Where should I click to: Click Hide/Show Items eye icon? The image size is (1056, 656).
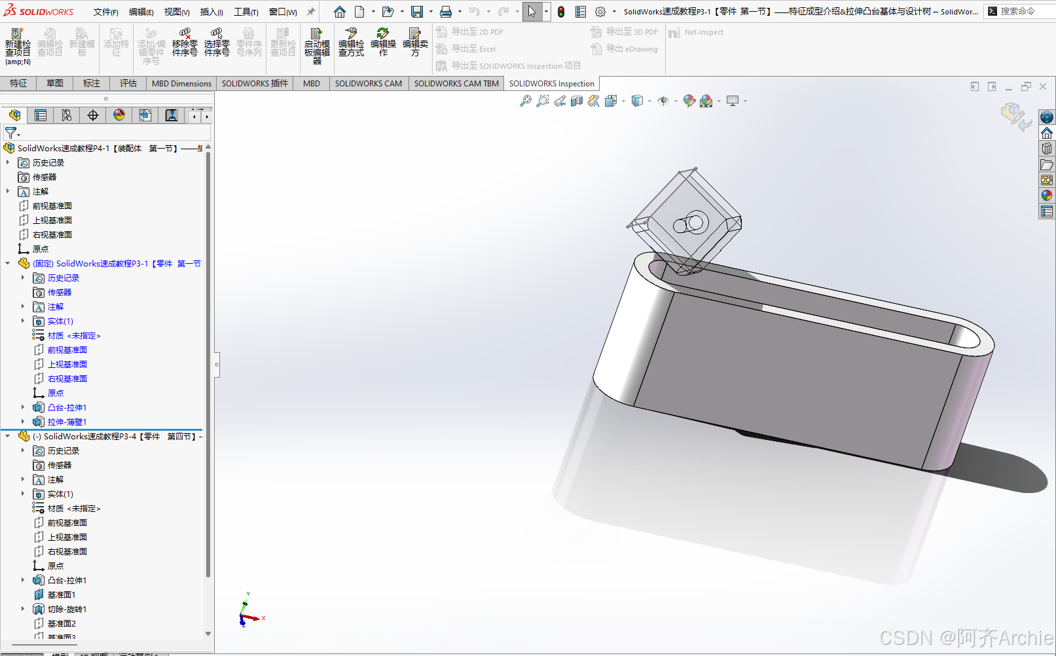(x=663, y=101)
